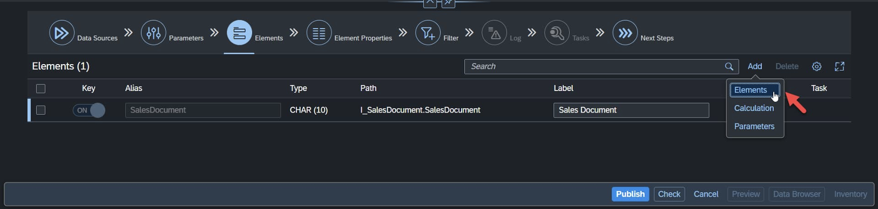
Task: Click the Check button
Action: [x=669, y=194]
